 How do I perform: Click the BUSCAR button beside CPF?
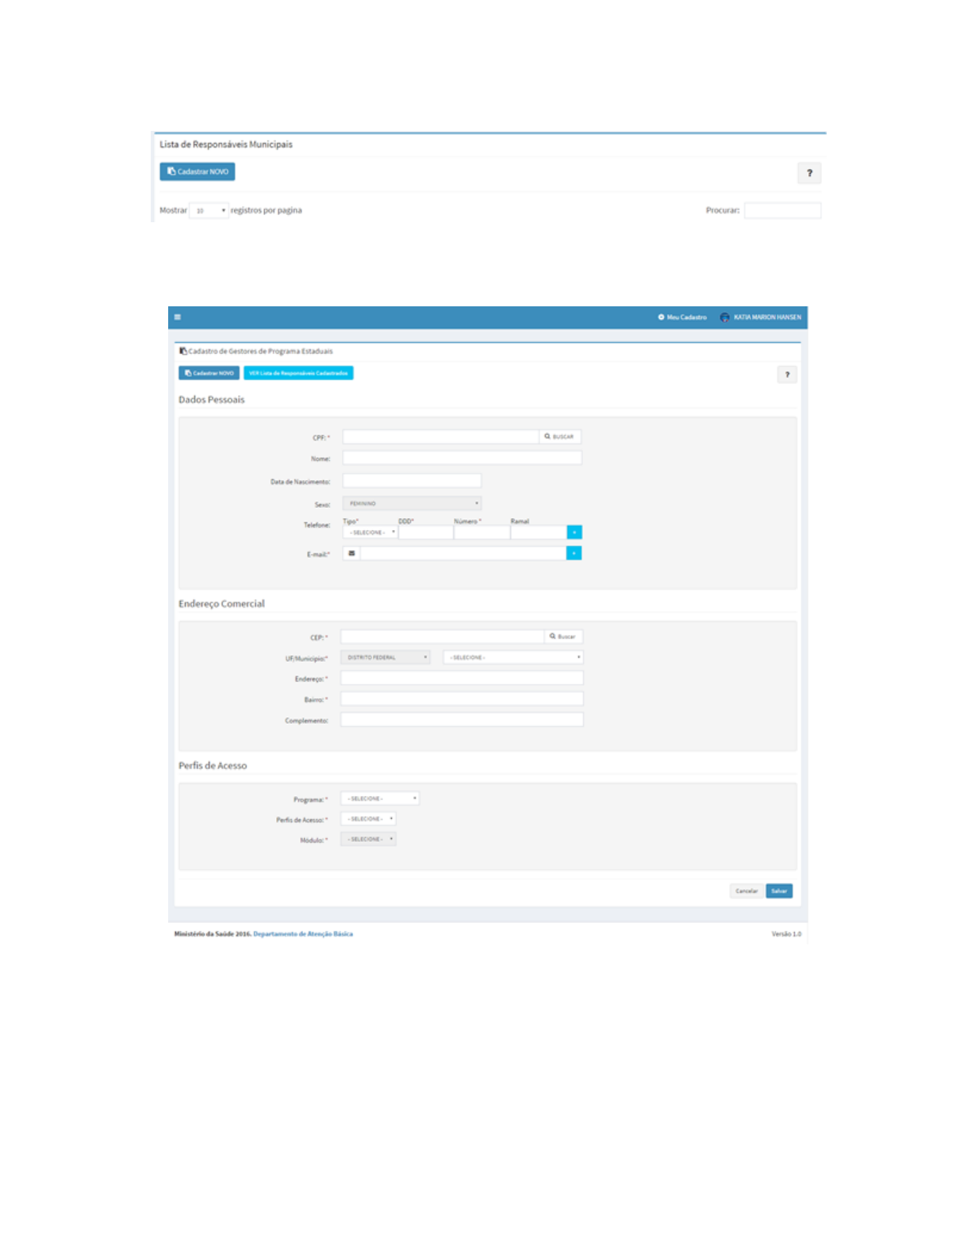click(560, 436)
